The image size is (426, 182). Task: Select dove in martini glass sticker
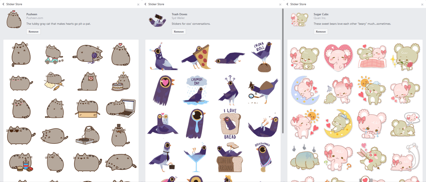click(196, 157)
